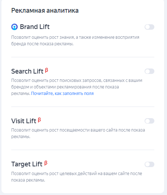Viewport: 167px width, 195px height.
Task: Click the Target Lift description about target actions
Action: coord(77,177)
